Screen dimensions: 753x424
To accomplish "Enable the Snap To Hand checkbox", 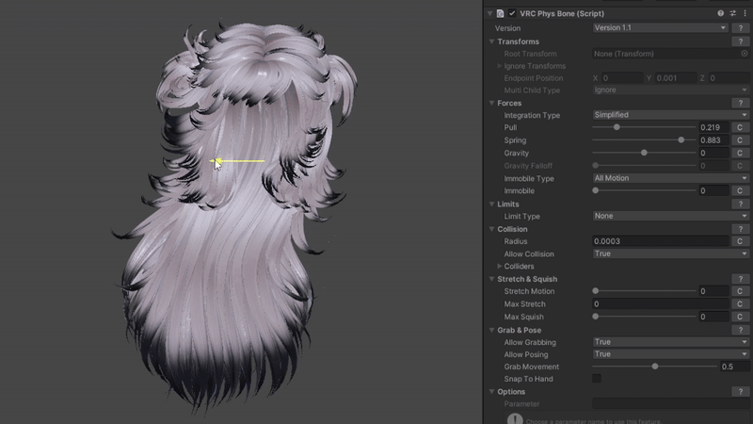I will point(597,379).
